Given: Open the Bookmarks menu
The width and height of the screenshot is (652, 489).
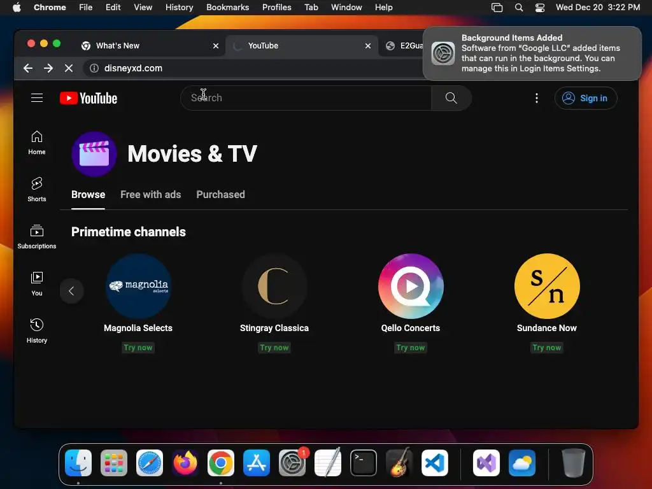Looking at the screenshot, I should point(227,8).
